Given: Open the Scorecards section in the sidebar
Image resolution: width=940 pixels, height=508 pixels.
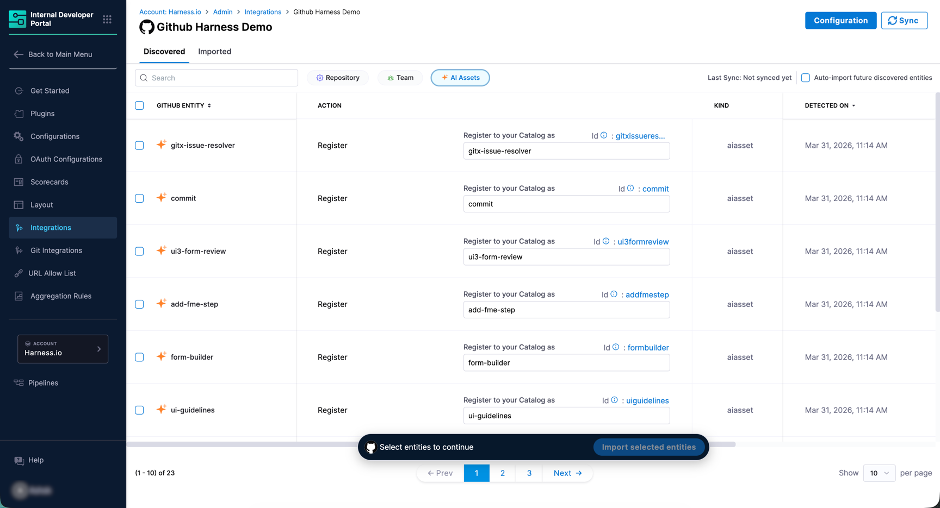Looking at the screenshot, I should [48, 182].
